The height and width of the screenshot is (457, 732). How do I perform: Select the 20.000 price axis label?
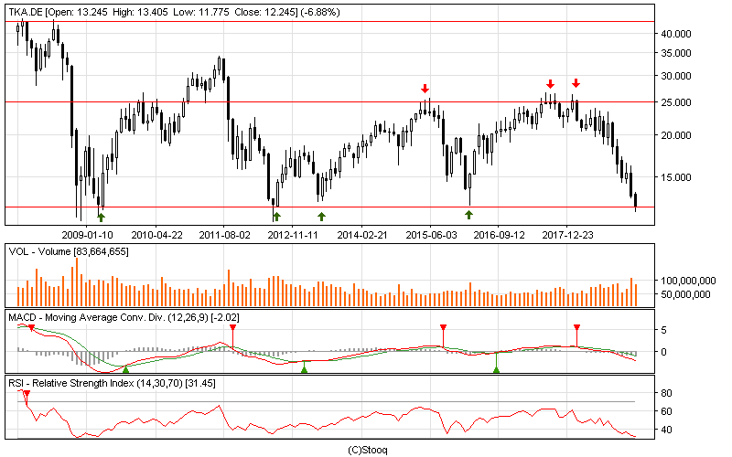675,135
